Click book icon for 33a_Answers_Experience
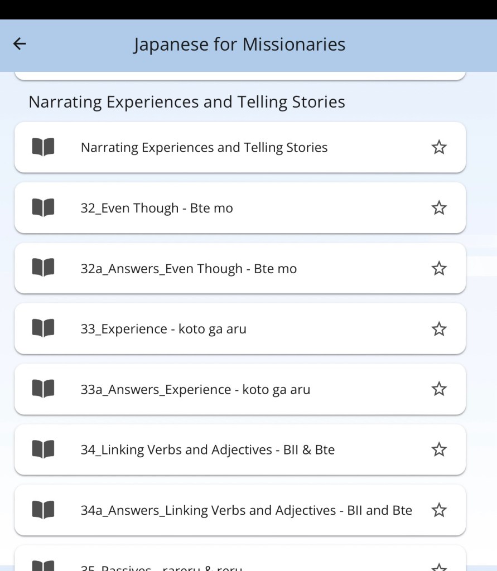Screen dimensions: 497x571 click(43, 389)
